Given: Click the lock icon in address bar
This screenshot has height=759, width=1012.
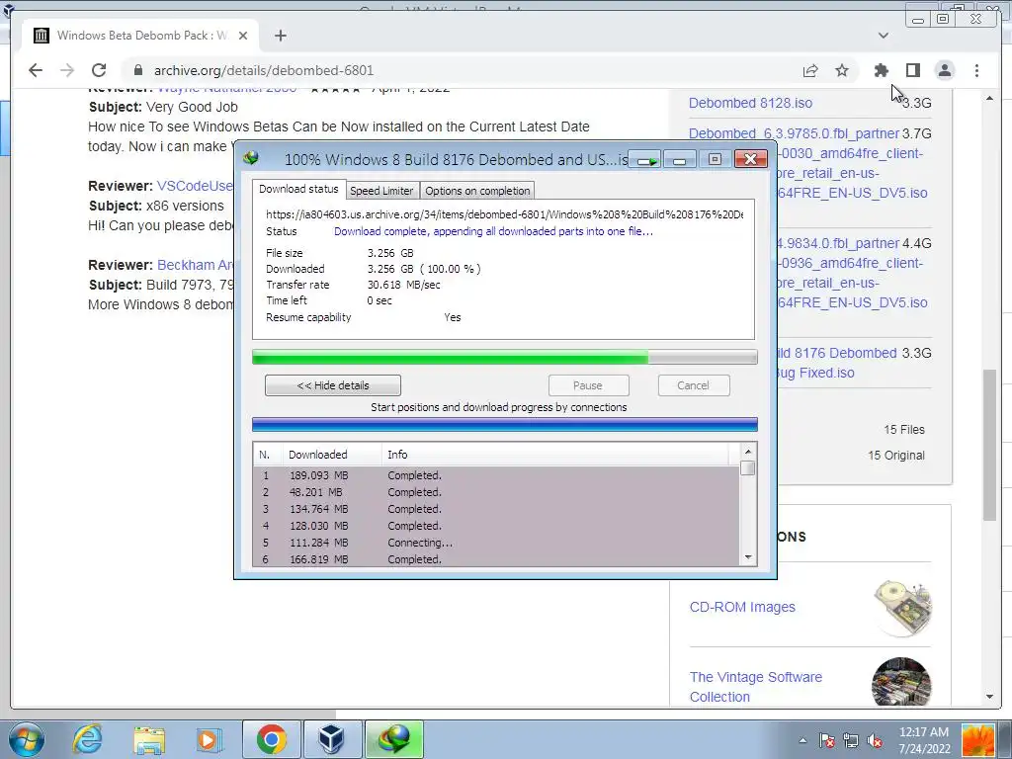Looking at the screenshot, I should 138,70.
